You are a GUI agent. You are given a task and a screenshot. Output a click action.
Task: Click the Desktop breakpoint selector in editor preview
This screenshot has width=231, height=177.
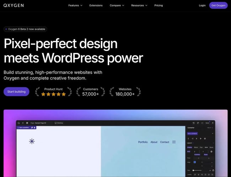59,123
